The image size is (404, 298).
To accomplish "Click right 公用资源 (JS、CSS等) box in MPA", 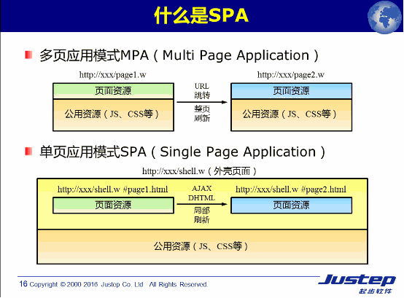I will (x=292, y=115).
